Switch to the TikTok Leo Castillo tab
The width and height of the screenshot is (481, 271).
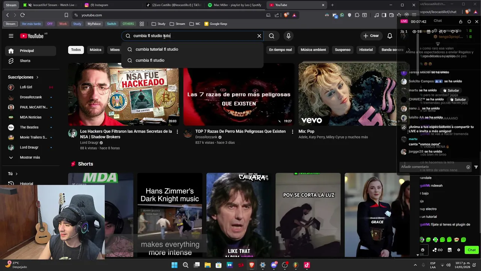(174, 5)
